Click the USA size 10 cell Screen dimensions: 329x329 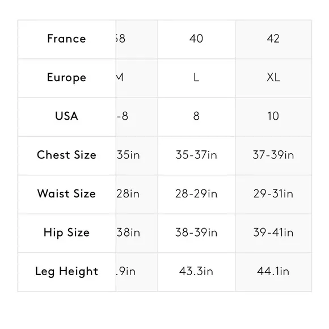[x=273, y=117]
